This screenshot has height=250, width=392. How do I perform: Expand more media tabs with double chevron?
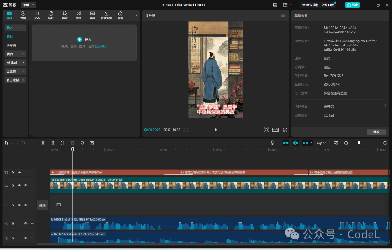click(137, 15)
